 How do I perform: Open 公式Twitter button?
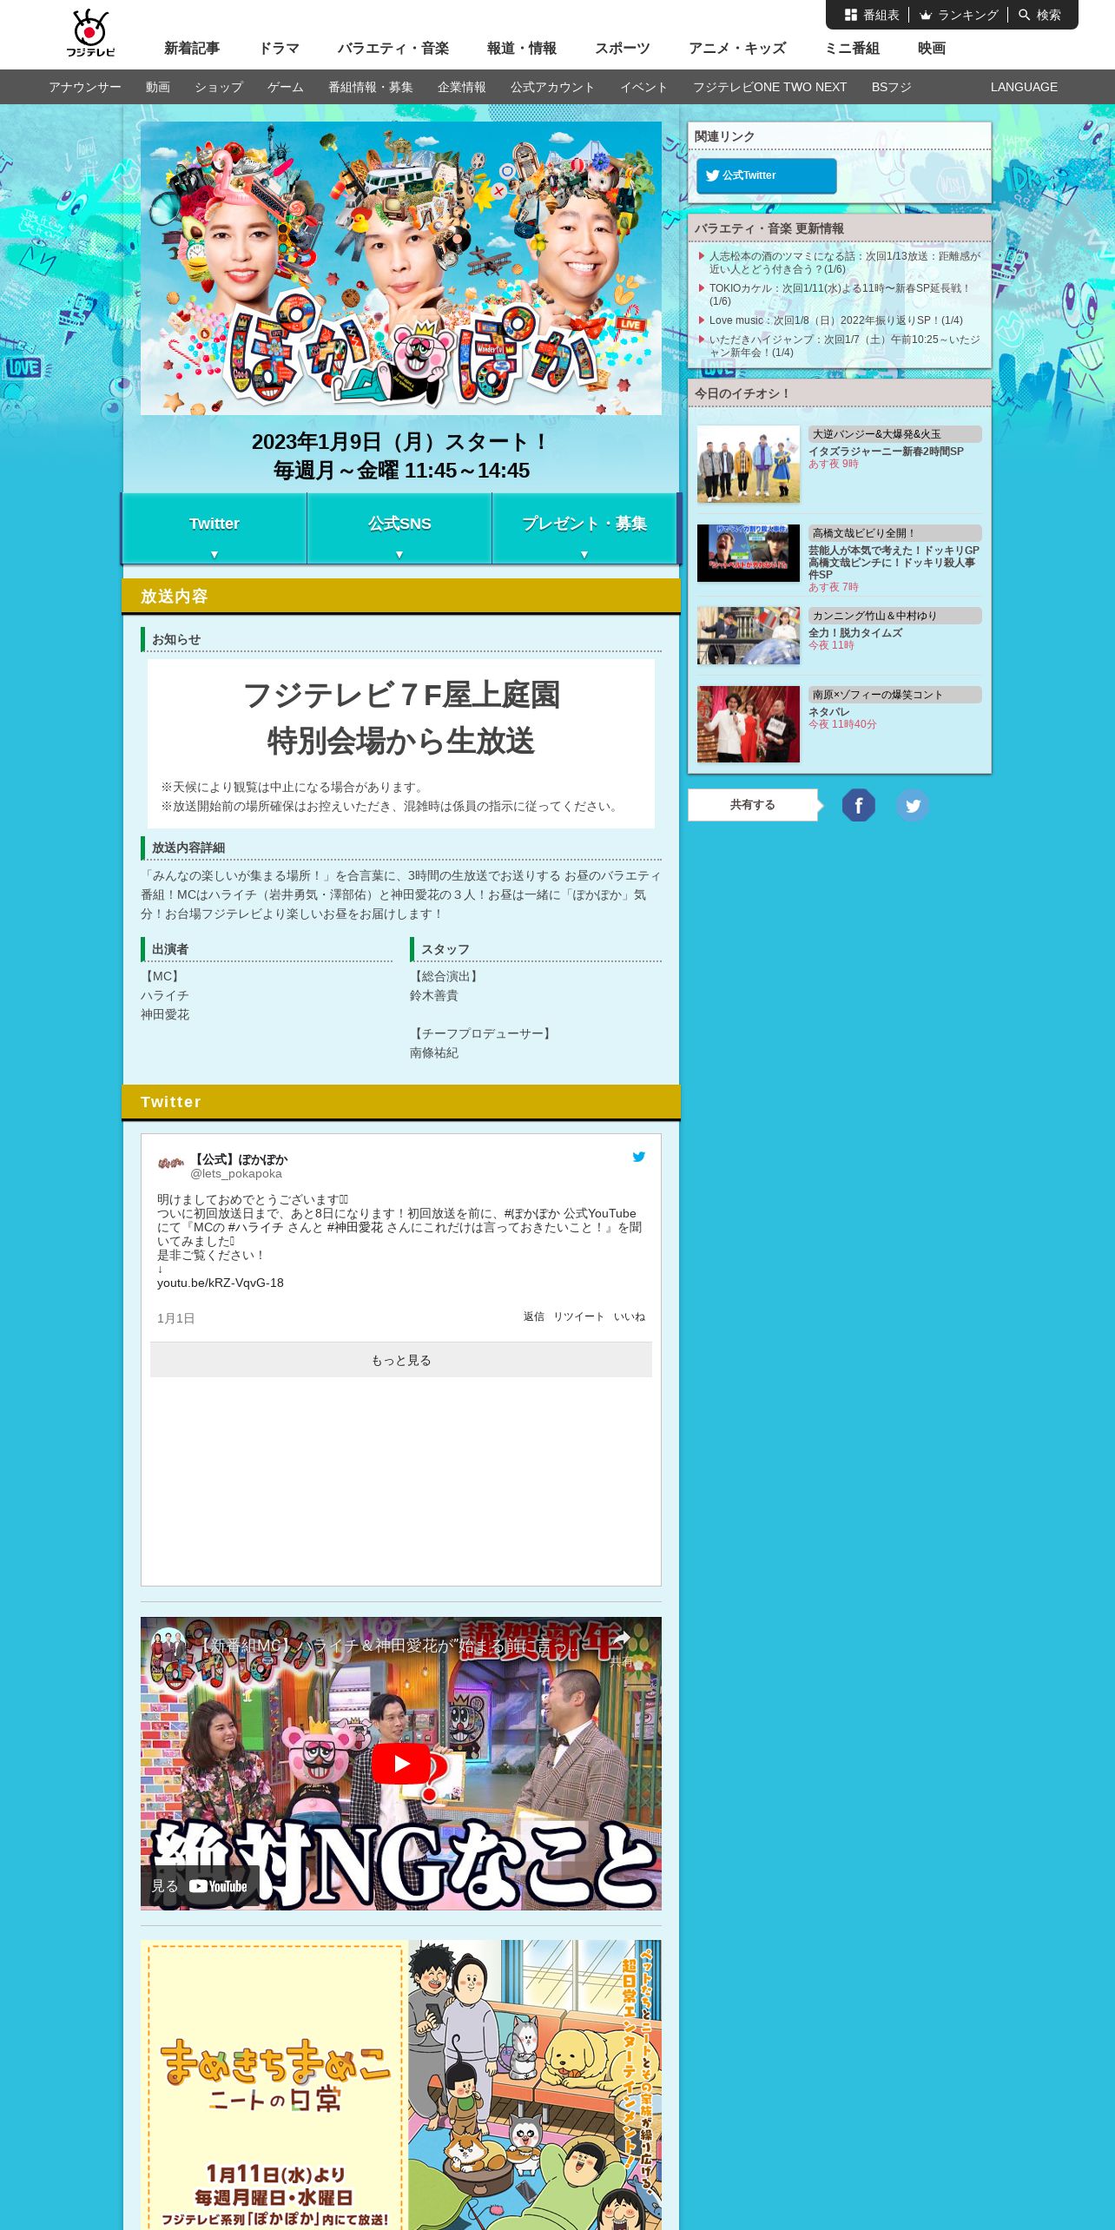click(767, 175)
